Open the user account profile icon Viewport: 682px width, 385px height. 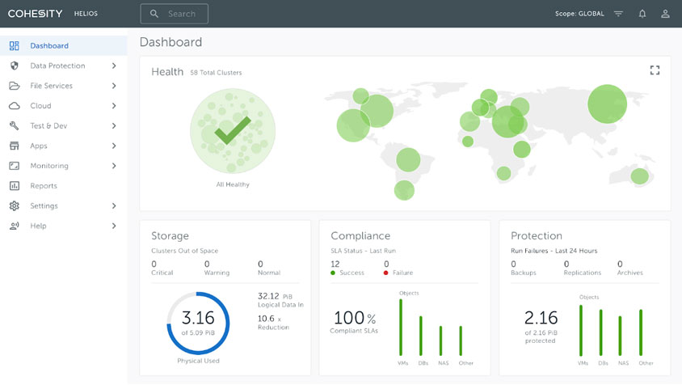(x=665, y=14)
